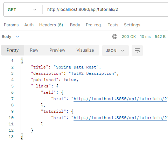Select the Visualize view
Screen dimensions: 168x144
click(85, 50)
